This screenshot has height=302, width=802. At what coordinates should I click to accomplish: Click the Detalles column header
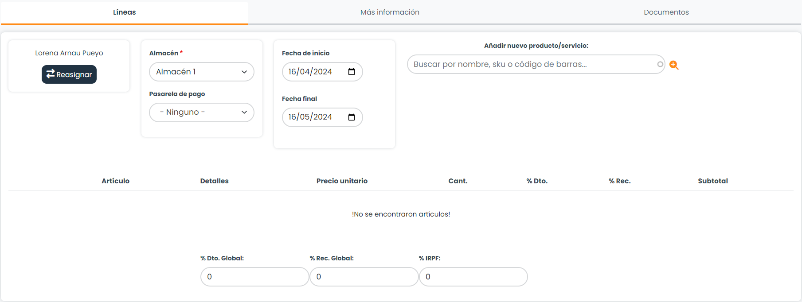(x=214, y=181)
